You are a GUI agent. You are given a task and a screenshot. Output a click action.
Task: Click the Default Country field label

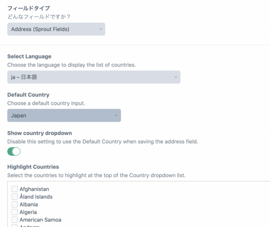(x=28, y=95)
